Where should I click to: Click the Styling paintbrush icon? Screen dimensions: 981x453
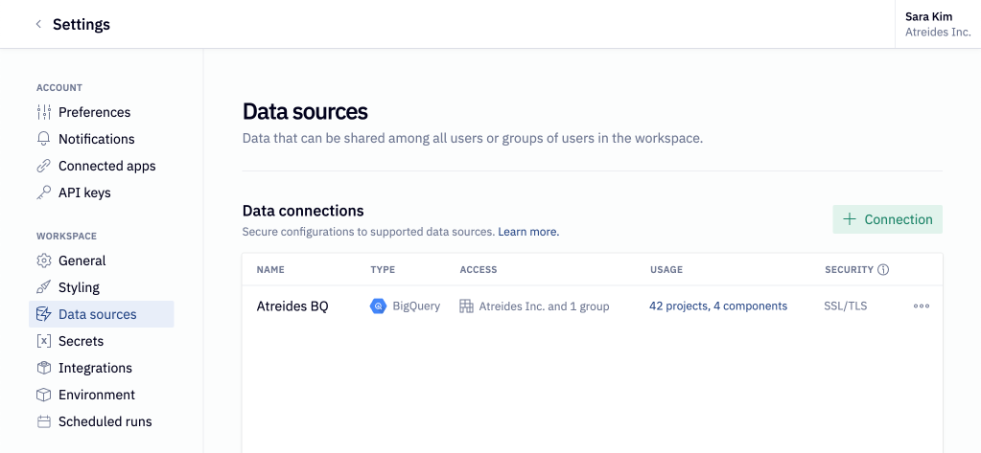(x=44, y=287)
